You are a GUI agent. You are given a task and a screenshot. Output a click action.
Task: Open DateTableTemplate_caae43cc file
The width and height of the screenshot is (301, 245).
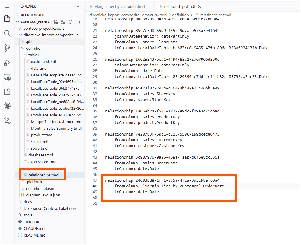click(x=57, y=75)
